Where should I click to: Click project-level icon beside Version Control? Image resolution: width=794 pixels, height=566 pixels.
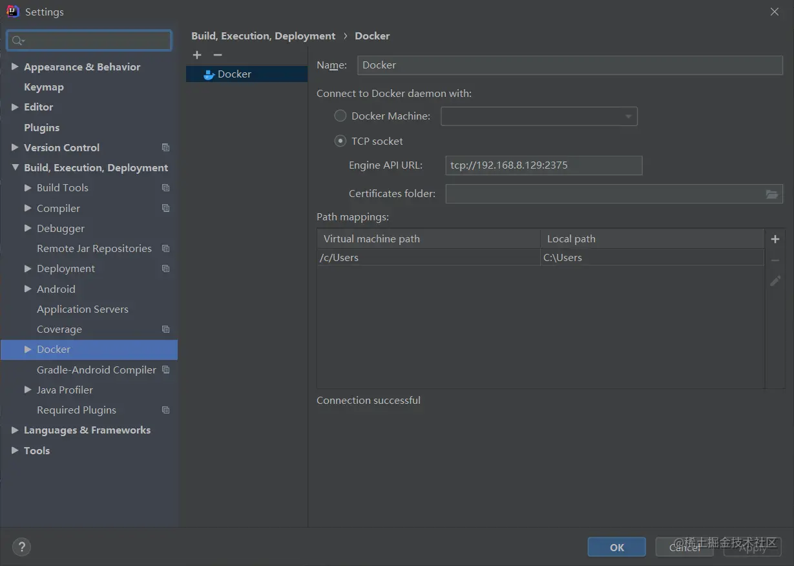(166, 147)
